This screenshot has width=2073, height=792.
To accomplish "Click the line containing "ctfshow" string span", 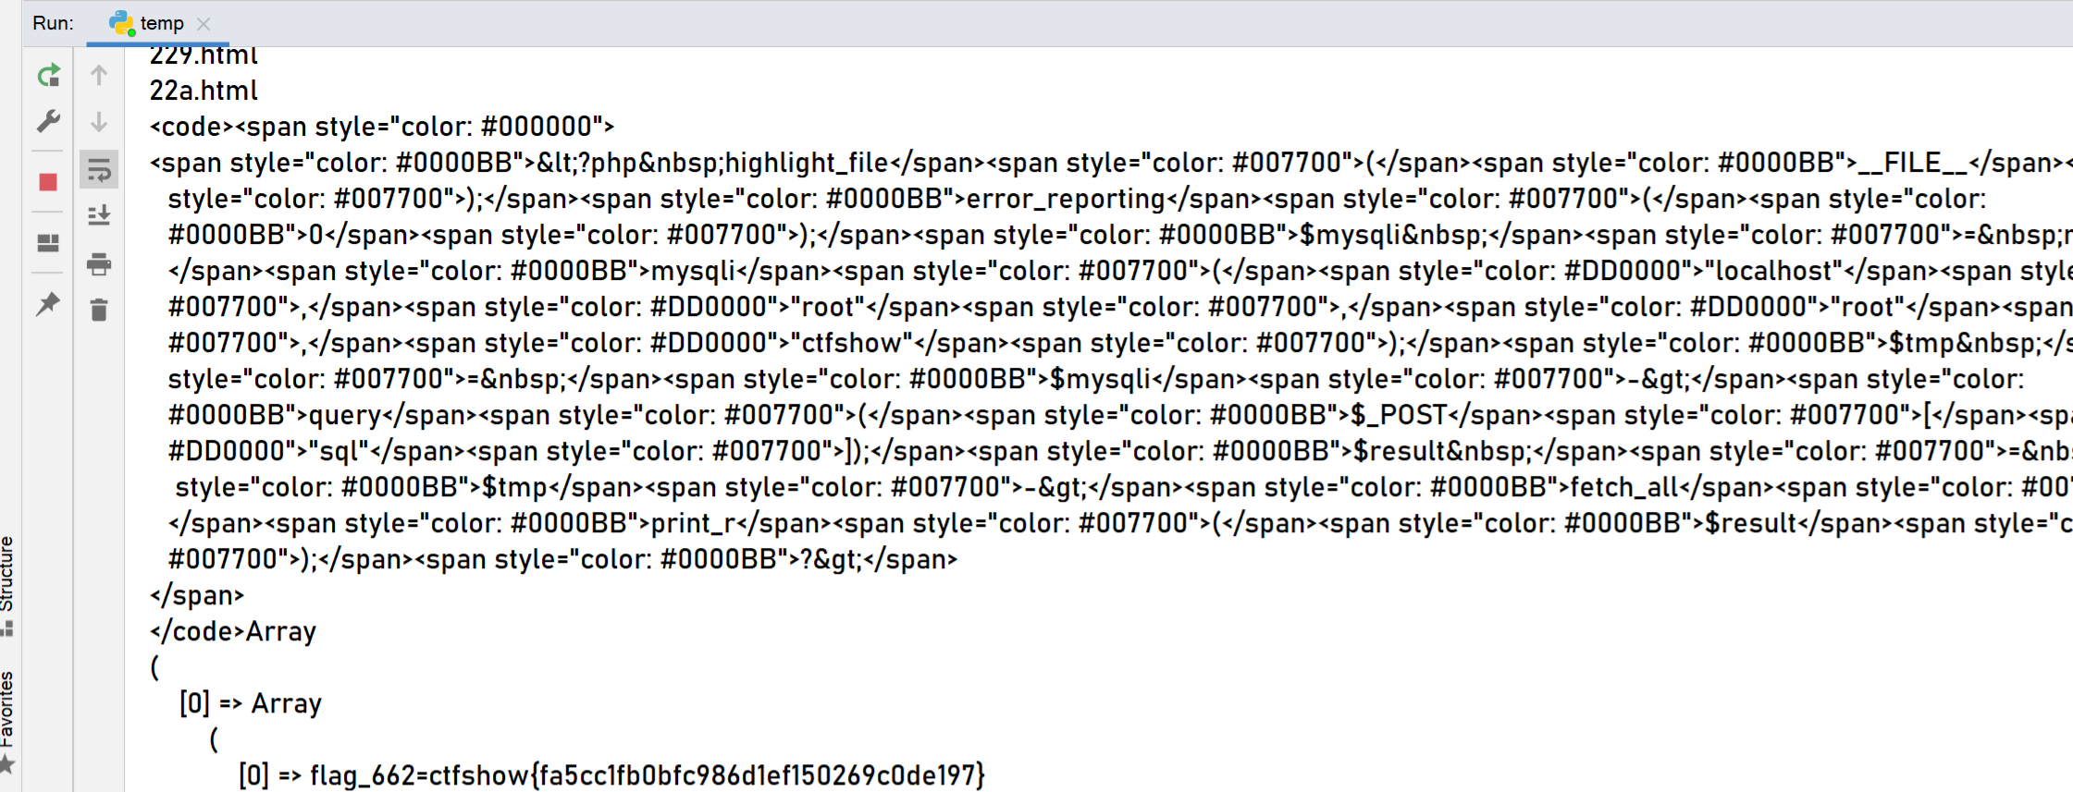I will pos(1119,343).
